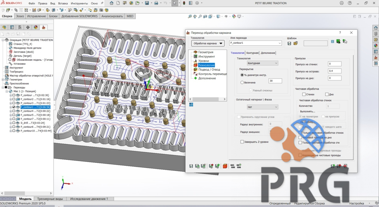Open the ConfigurationManager panel tab
This screenshot has height=207, width=379.
click(x=20, y=27)
